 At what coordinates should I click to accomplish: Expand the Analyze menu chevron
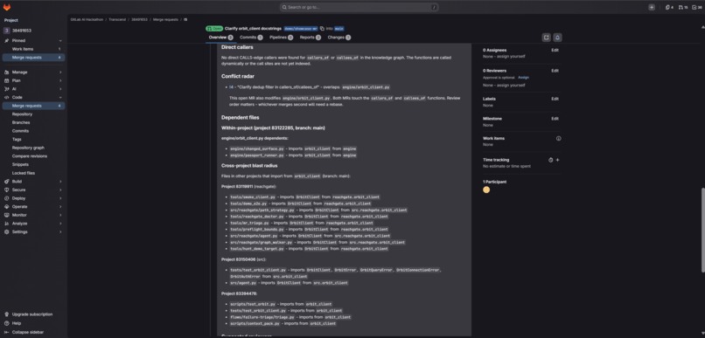[60, 223]
